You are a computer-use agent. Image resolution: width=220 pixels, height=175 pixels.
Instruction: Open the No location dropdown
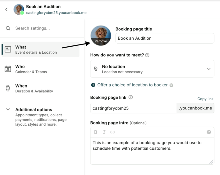click(x=152, y=69)
